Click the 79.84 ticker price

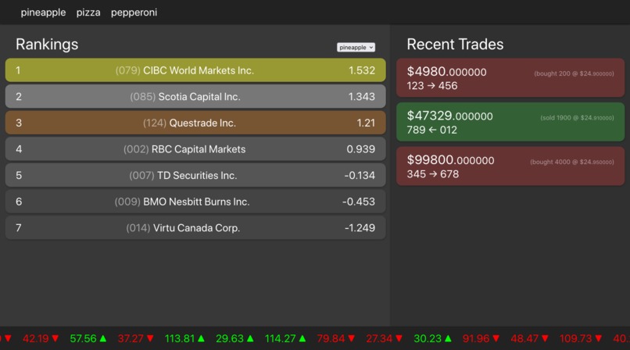pos(331,339)
